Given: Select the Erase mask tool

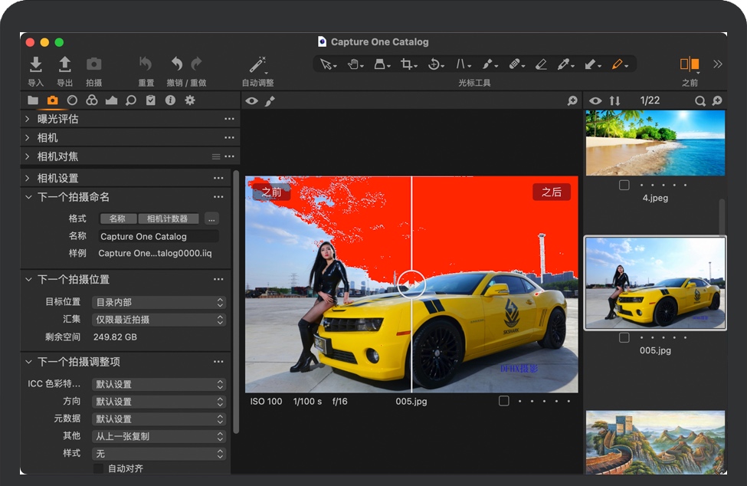Looking at the screenshot, I should [x=541, y=64].
